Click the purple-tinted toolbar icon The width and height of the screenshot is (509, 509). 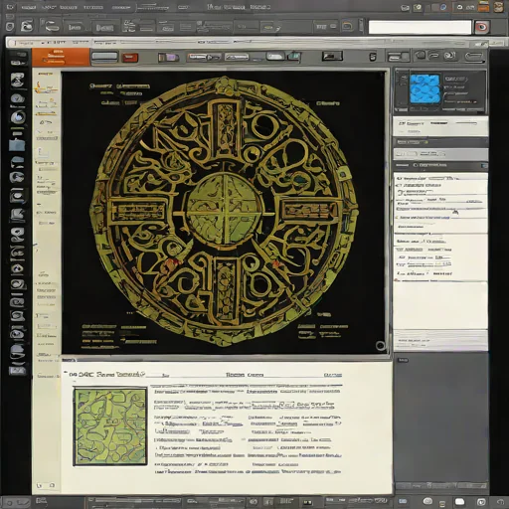point(169,58)
